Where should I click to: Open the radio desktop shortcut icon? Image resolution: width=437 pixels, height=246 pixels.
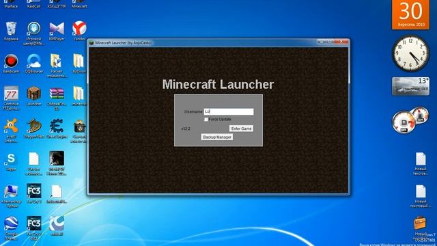(57, 223)
